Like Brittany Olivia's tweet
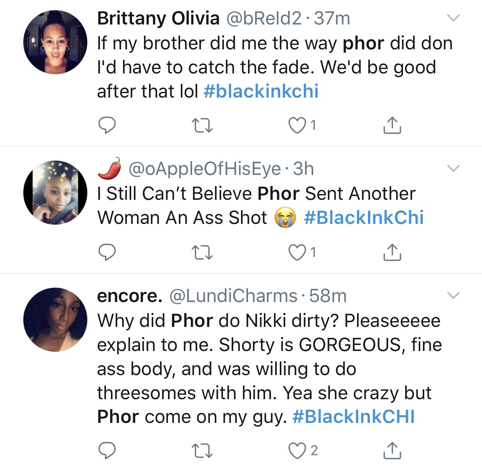Viewport: 482px width, 468px height. pos(297,126)
